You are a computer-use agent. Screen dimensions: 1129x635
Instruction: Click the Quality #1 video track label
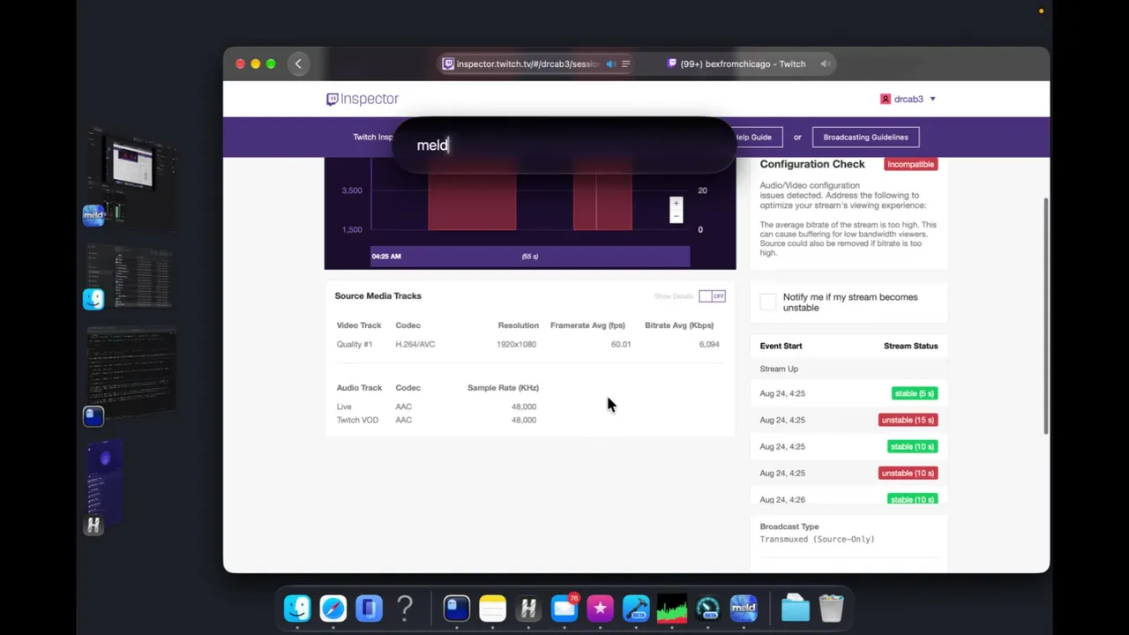point(354,344)
